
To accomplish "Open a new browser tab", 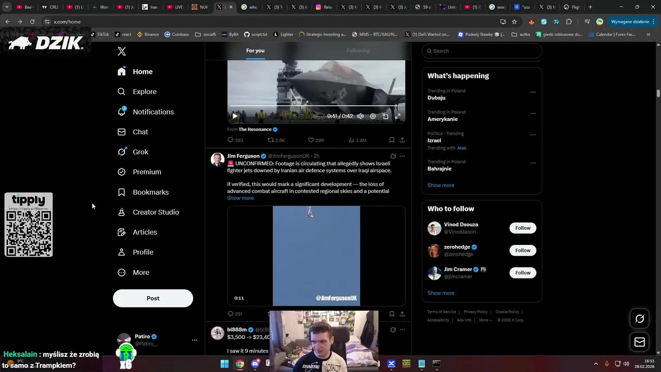I will [590, 7].
